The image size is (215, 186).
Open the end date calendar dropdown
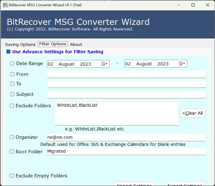182,64
